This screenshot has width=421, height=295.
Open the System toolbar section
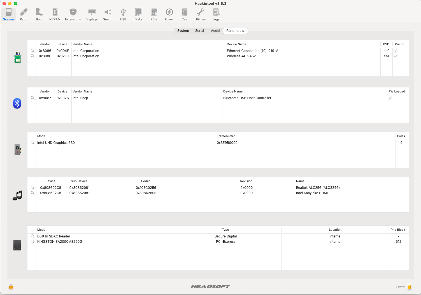click(8, 15)
